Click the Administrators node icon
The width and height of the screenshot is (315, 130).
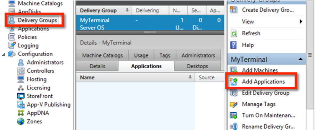click(21, 63)
